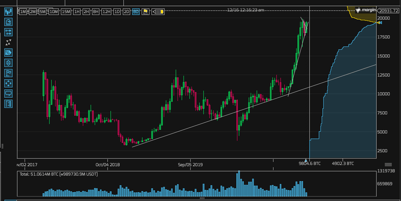Viewport: 401px width, 201px height.
Task: Open the speech bubble annotation tool
Action: [x=8, y=93]
